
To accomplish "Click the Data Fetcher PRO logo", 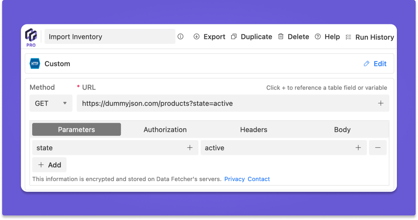I will pyautogui.click(x=31, y=37).
